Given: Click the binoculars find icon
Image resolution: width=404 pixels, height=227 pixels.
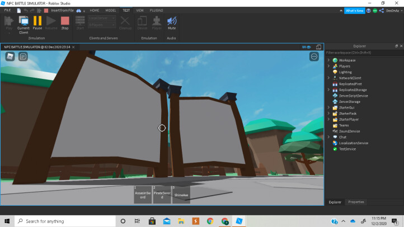Looking at the screenshot, I should tap(78, 11).
